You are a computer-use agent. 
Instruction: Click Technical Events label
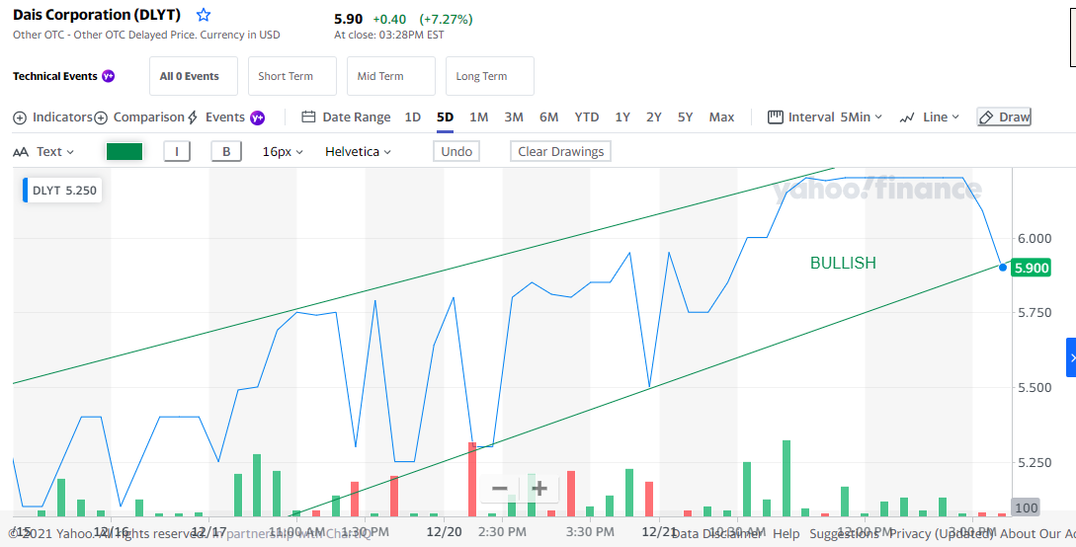(x=55, y=76)
